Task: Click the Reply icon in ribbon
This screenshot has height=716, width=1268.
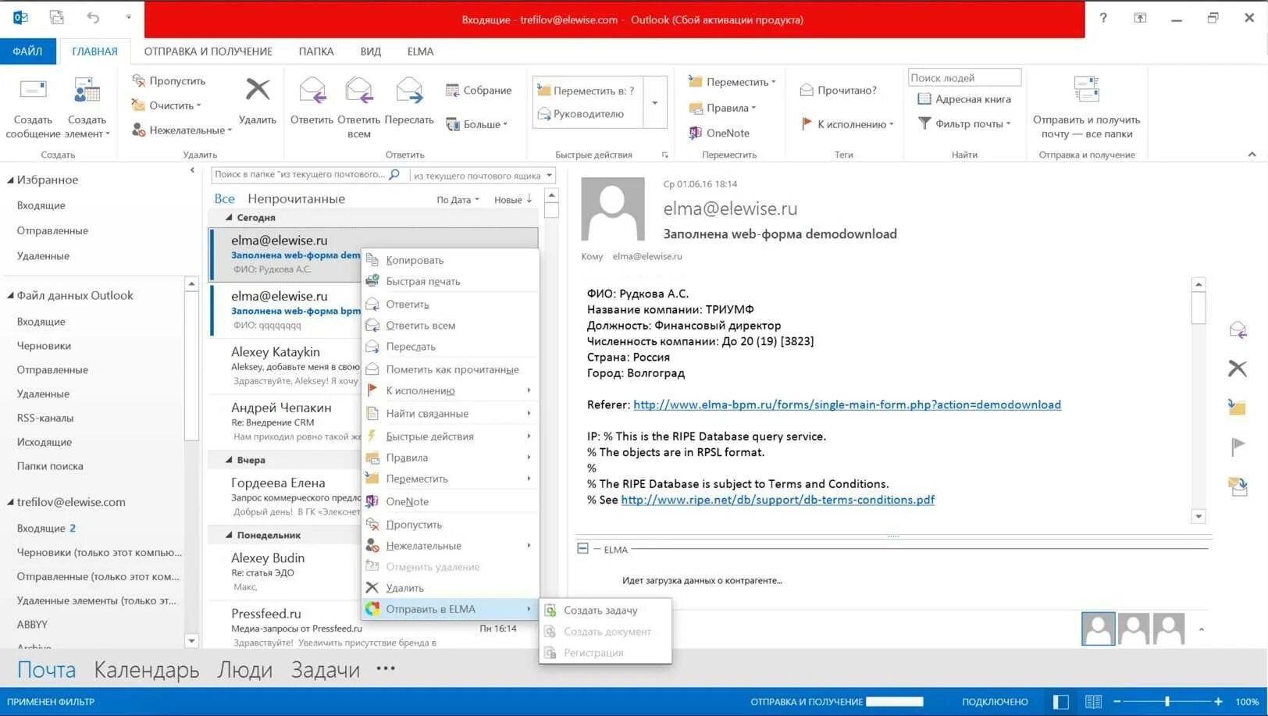Action: pyautogui.click(x=312, y=91)
